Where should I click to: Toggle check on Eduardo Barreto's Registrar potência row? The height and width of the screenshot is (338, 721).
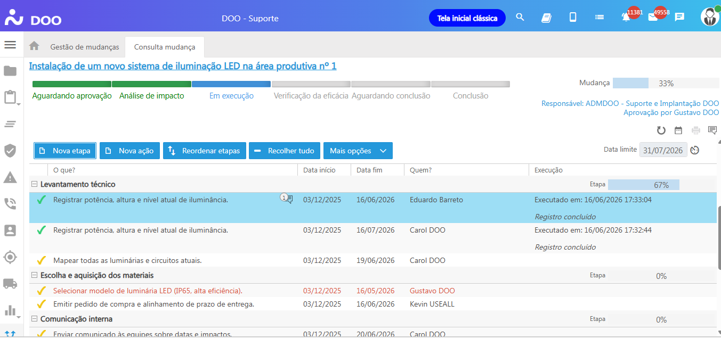point(41,200)
